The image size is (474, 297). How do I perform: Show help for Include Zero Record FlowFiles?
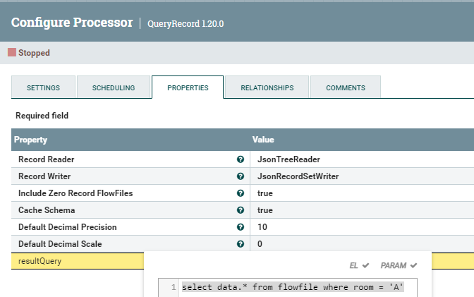[241, 193]
